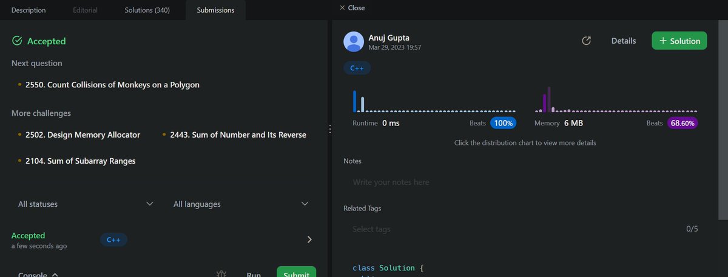Close the submission detail panel
728x277 pixels.
[352, 8]
